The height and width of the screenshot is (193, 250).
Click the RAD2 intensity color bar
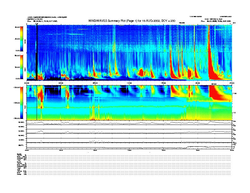[x=21, y=39]
